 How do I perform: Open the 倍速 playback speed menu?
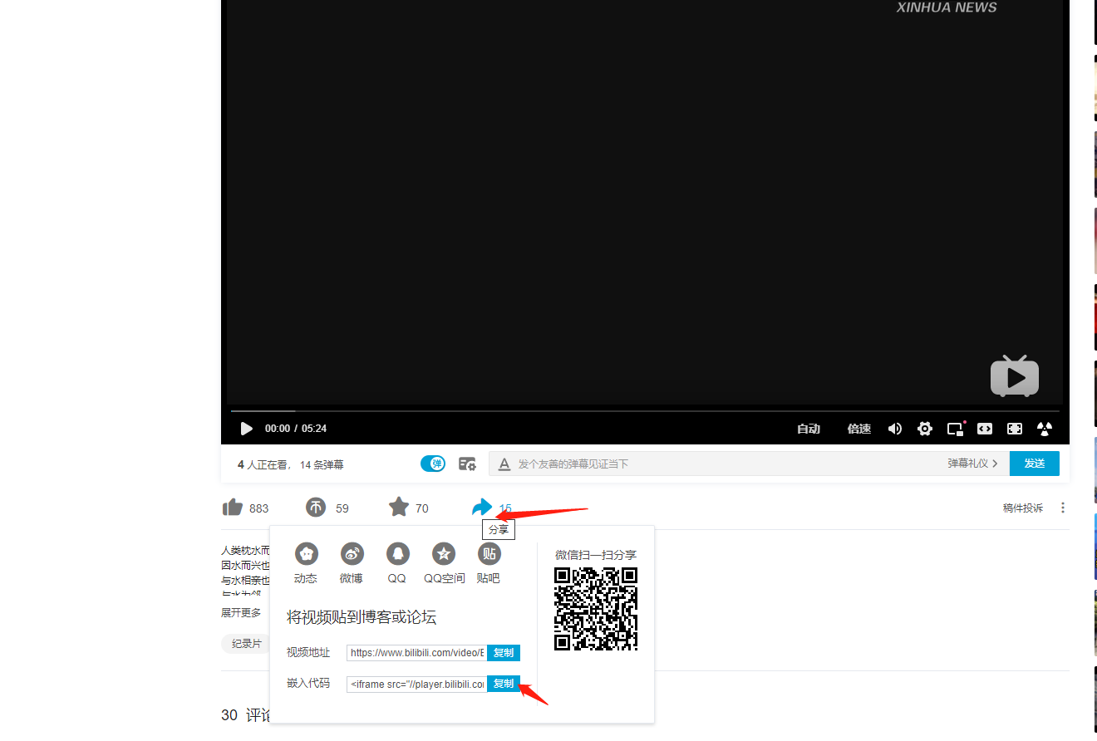858,429
